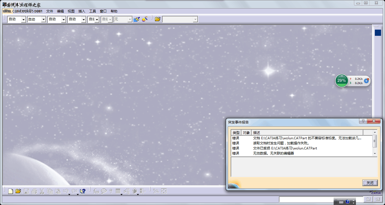Open the 工具 menu
Image resolution: width=385 pixels, height=205 pixels.
coord(93,11)
